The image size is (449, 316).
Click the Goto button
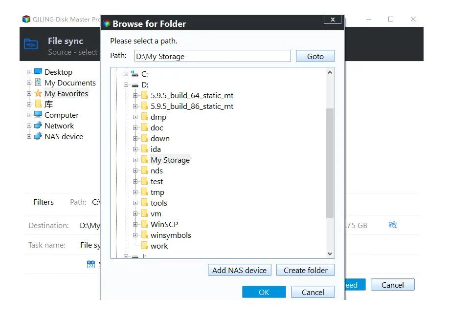315,56
